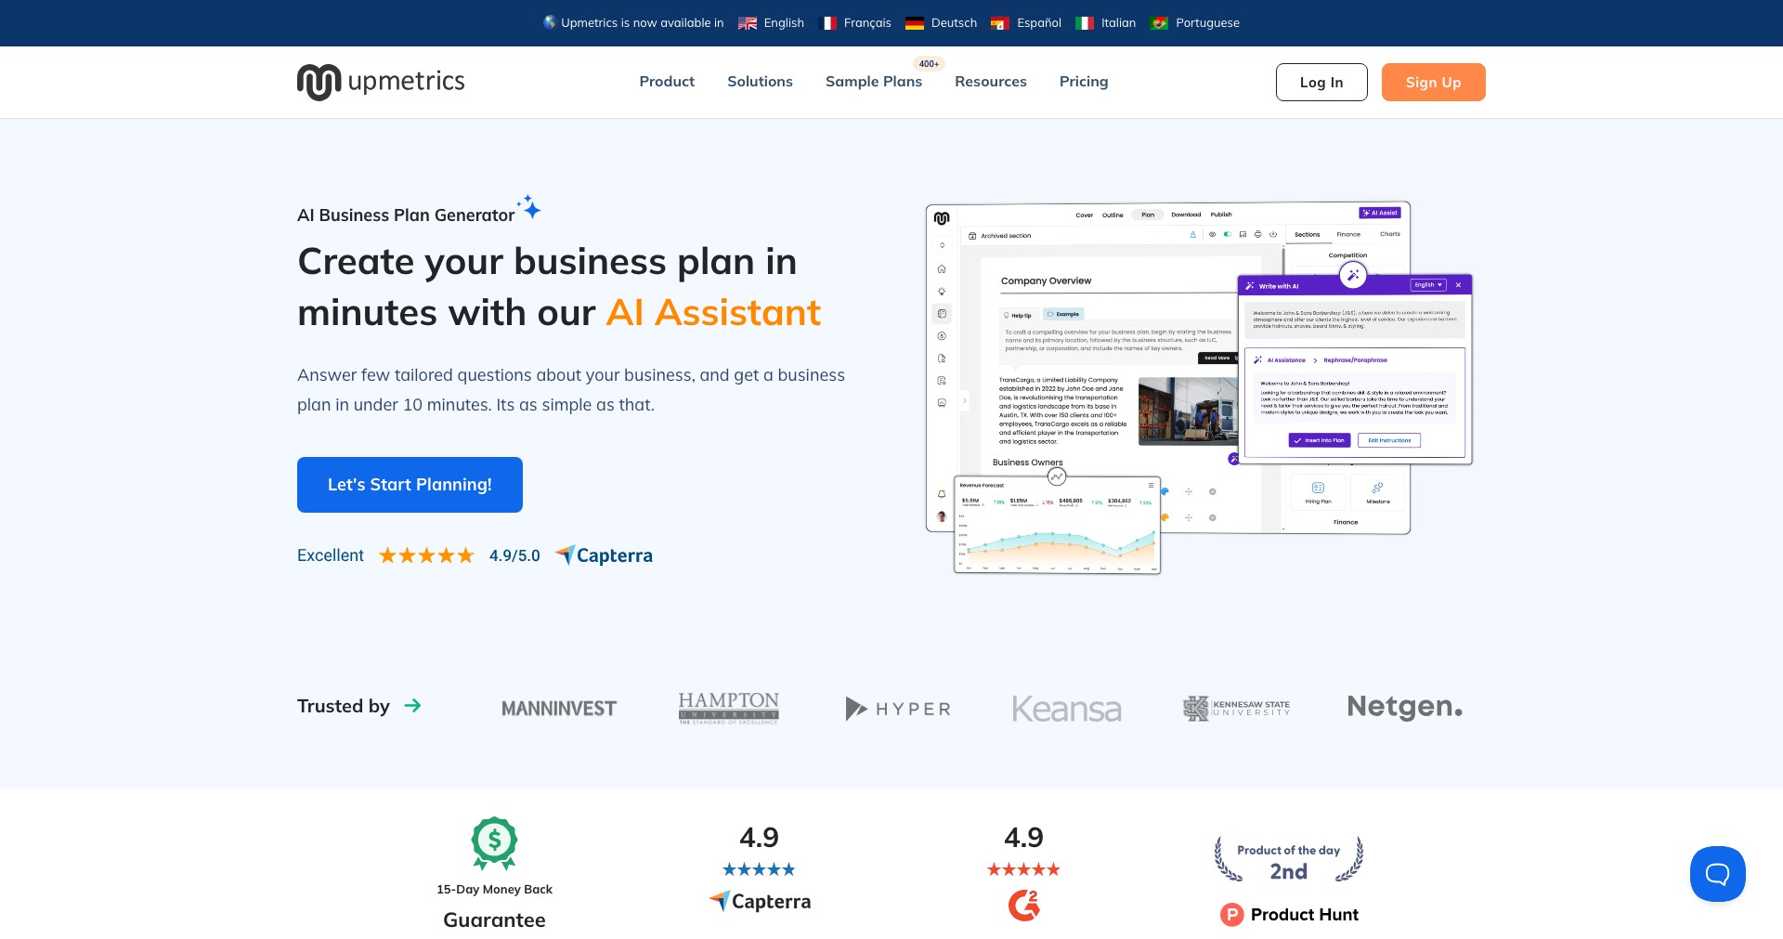Viewport: 1783px width, 939px height.
Task: Click the blue star rating under Capterra 4.9
Action: coord(759,869)
